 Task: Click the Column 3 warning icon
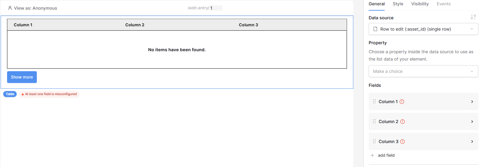pos(402,142)
